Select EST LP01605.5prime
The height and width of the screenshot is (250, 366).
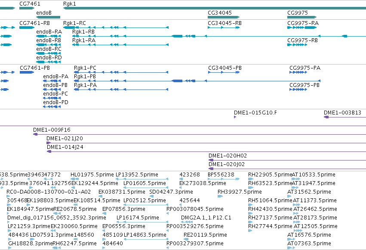pyautogui.click(x=145, y=183)
